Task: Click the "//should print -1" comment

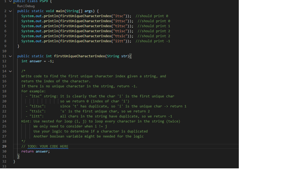Action: [x=153, y=41]
